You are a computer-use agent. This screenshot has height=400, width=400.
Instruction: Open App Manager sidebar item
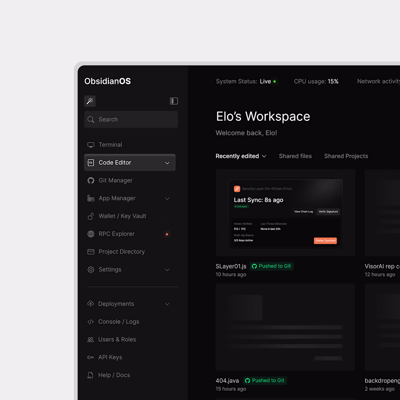(129, 198)
